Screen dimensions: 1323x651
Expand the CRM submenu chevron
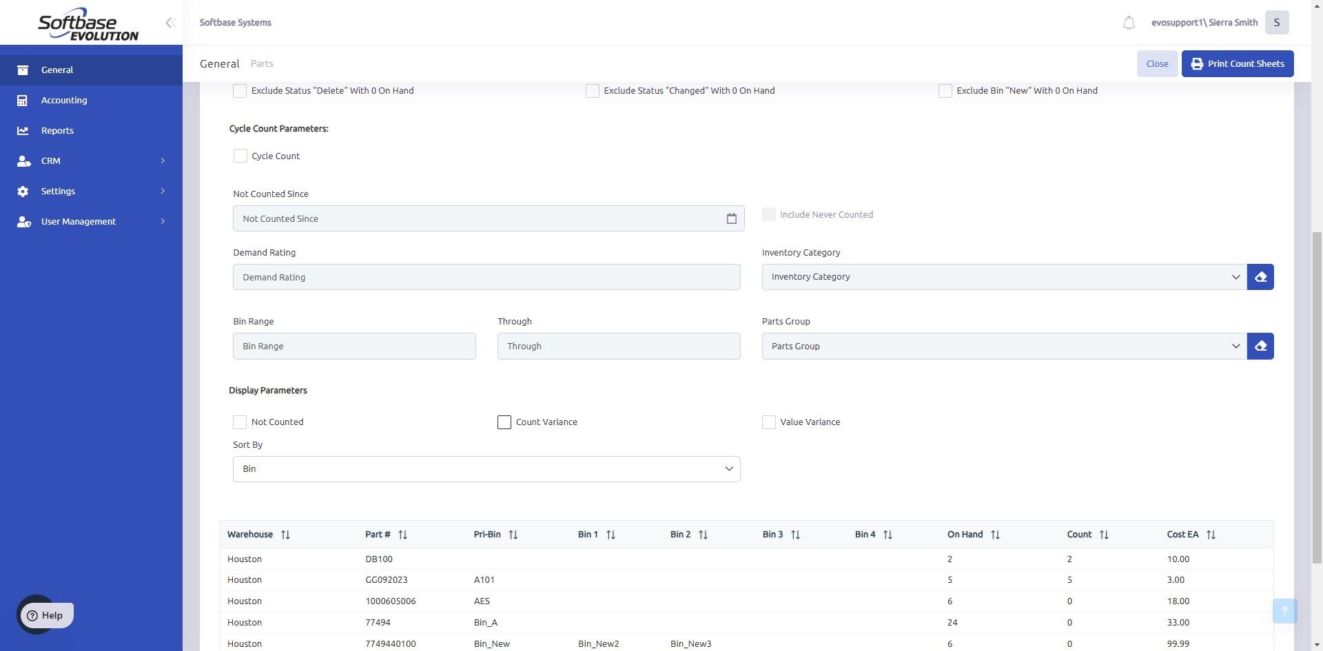pyautogui.click(x=163, y=161)
